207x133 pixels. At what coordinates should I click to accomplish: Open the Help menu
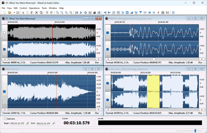pos(61,8)
